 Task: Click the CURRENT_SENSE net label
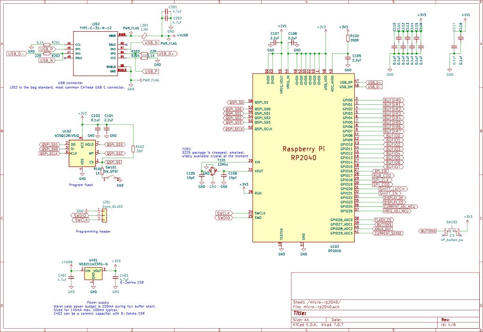[x=388, y=233]
